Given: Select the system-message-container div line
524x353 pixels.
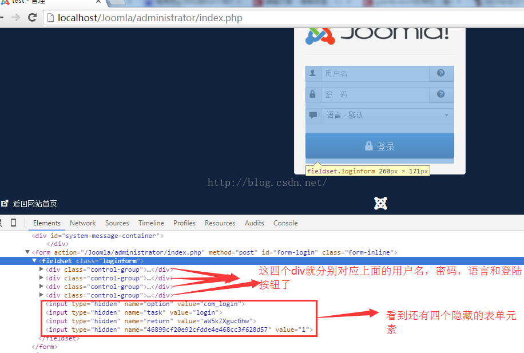Looking at the screenshot, I should coord(98,236).
